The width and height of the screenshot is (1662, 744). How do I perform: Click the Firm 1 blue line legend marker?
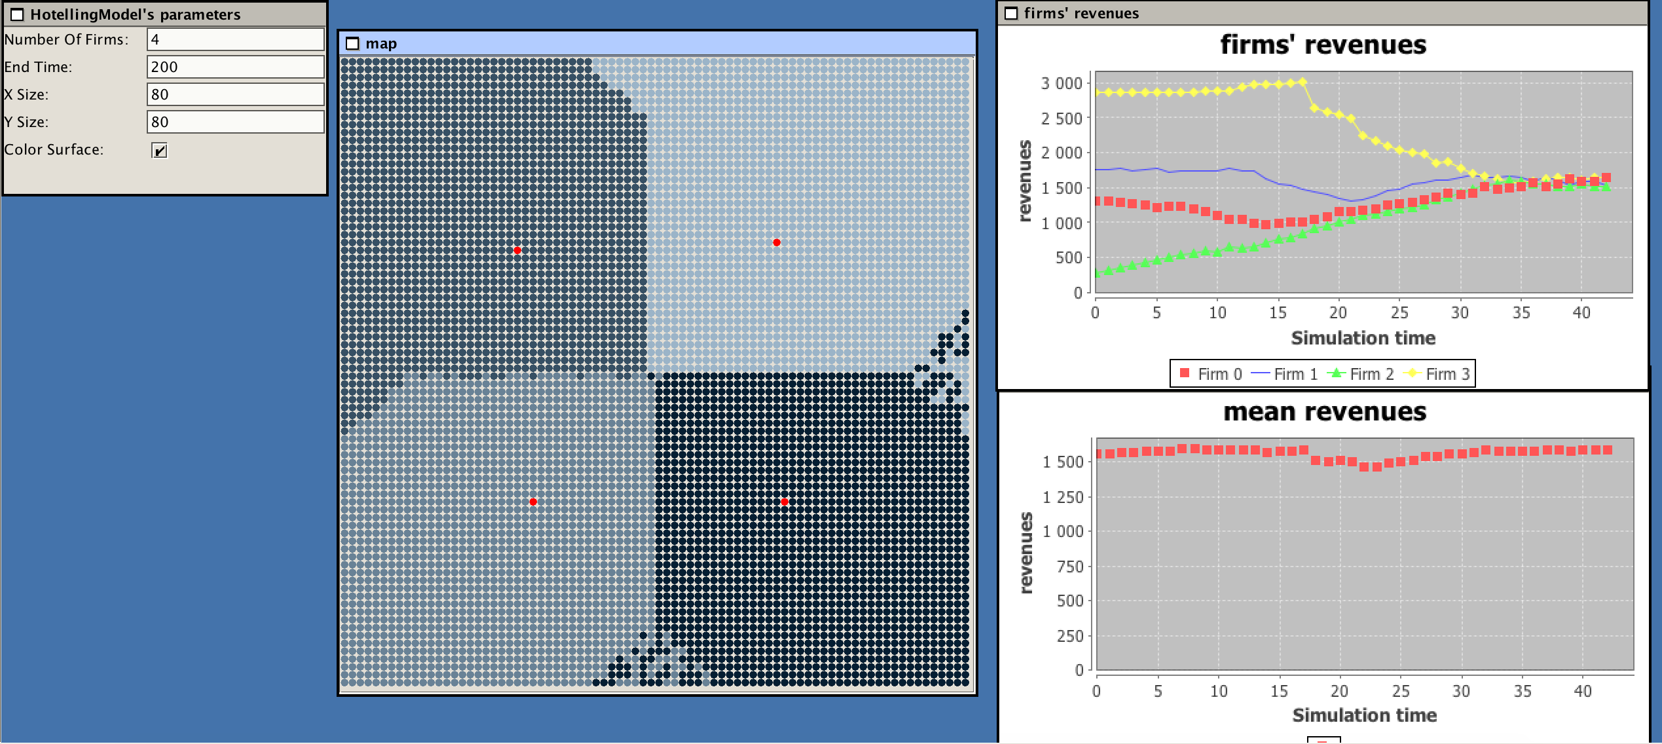click(x=1260, y=373)
